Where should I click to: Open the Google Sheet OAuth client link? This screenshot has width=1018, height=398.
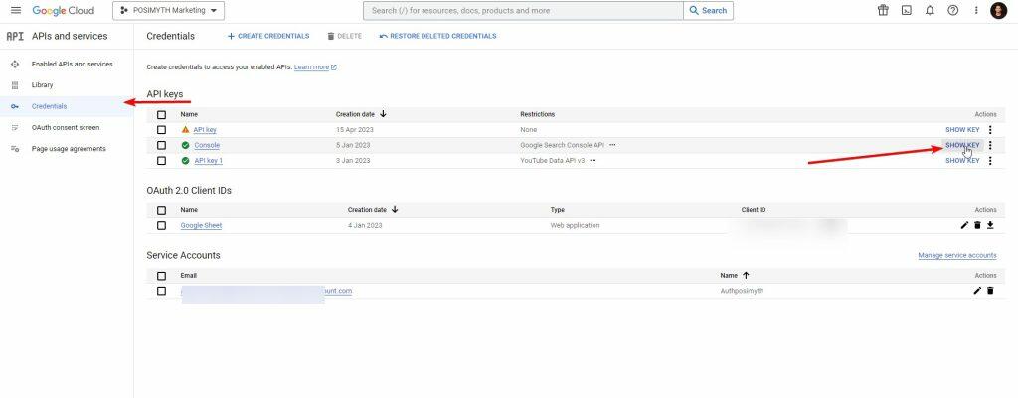201,225
